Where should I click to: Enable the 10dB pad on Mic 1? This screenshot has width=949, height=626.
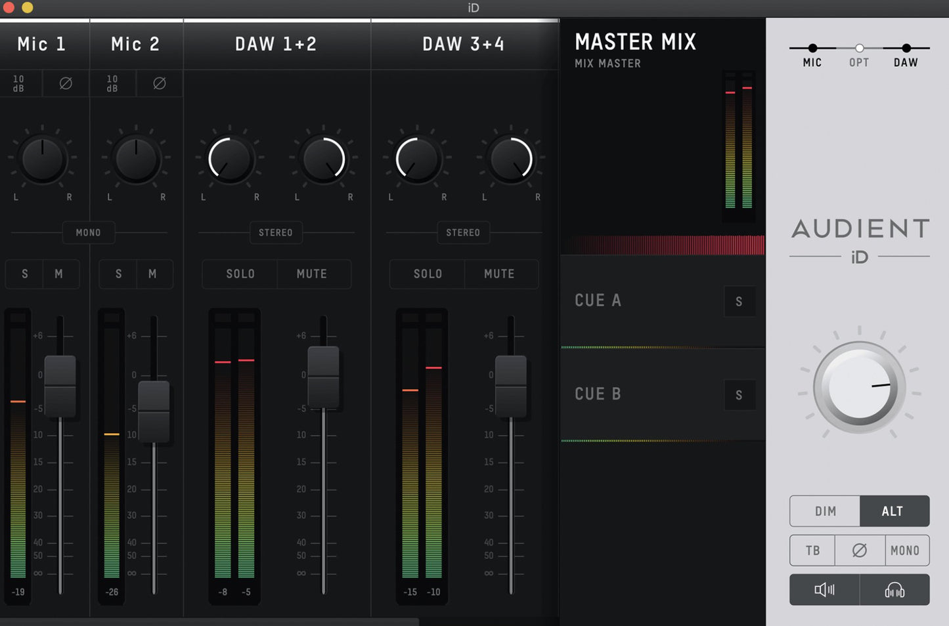18,83
